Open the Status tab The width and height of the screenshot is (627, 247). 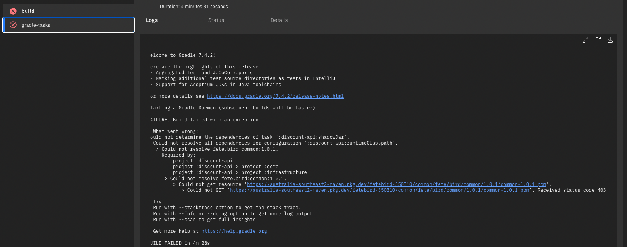pyautogui.click(x=216, y=20)
